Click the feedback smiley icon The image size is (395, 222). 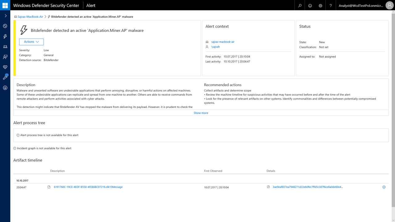310,6
